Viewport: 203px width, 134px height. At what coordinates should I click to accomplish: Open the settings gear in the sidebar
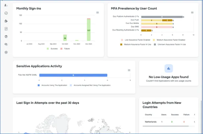tap(6, 52)
